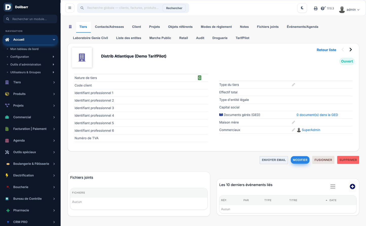Open the admin dropdown menu

tap(353, 10)
